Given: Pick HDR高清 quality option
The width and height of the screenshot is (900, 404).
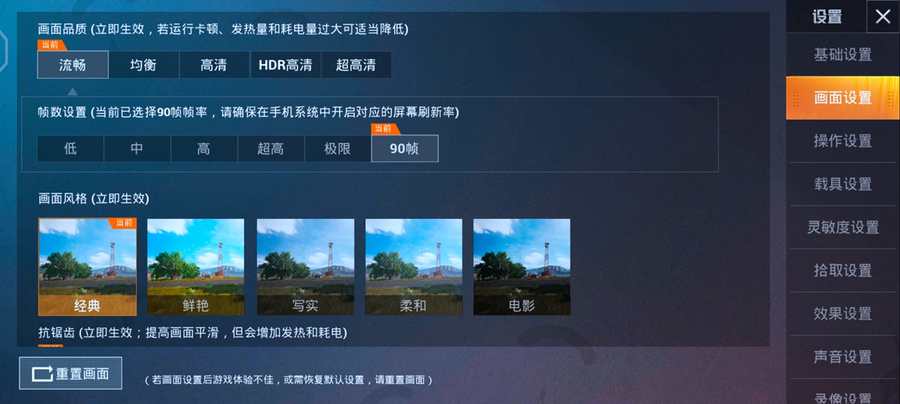Looking at the screenshot, I should coord(286,65).
